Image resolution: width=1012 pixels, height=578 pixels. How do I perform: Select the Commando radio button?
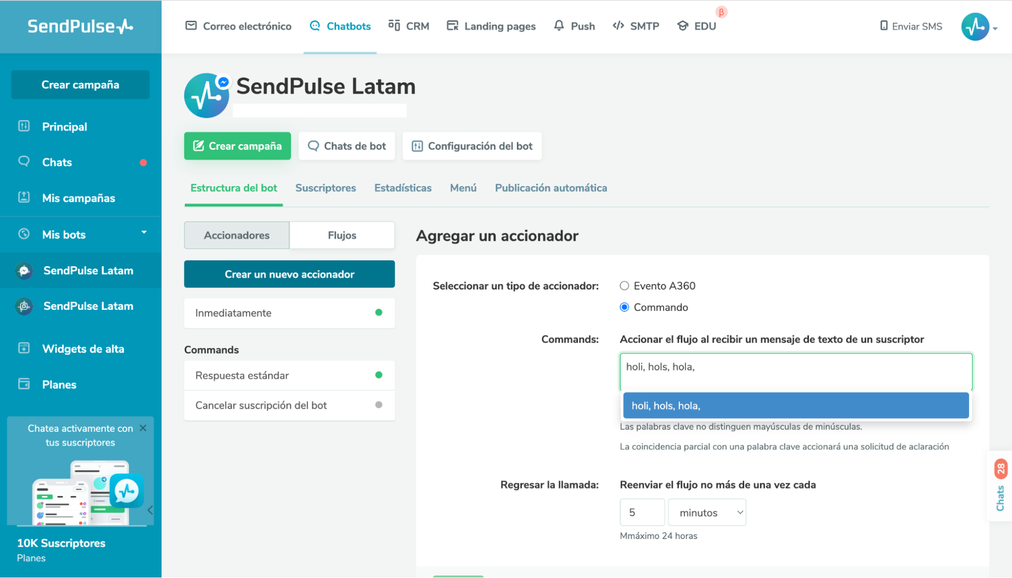coord(624,307)
